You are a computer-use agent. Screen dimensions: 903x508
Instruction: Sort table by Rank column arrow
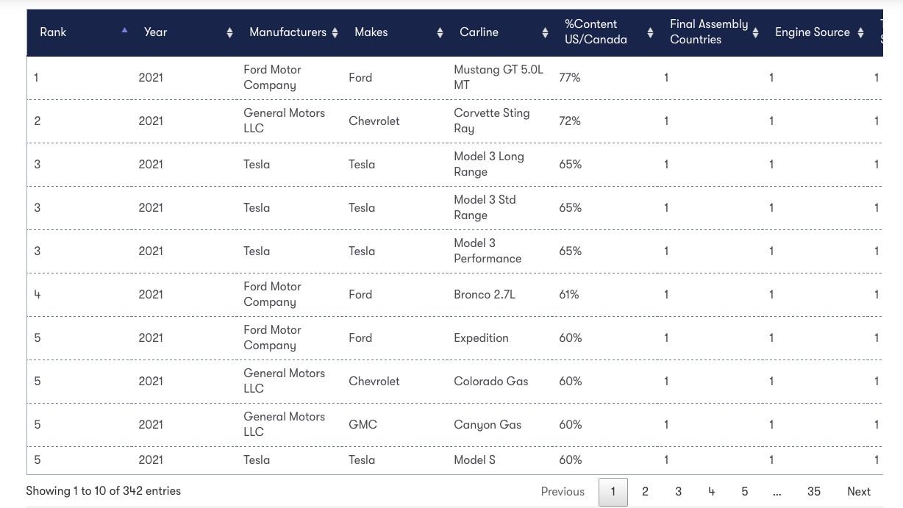coord(124,30)
